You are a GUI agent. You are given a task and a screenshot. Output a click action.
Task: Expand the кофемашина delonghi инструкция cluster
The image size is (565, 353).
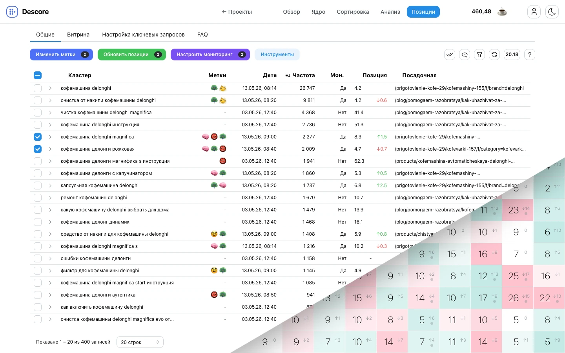(50, 125)
